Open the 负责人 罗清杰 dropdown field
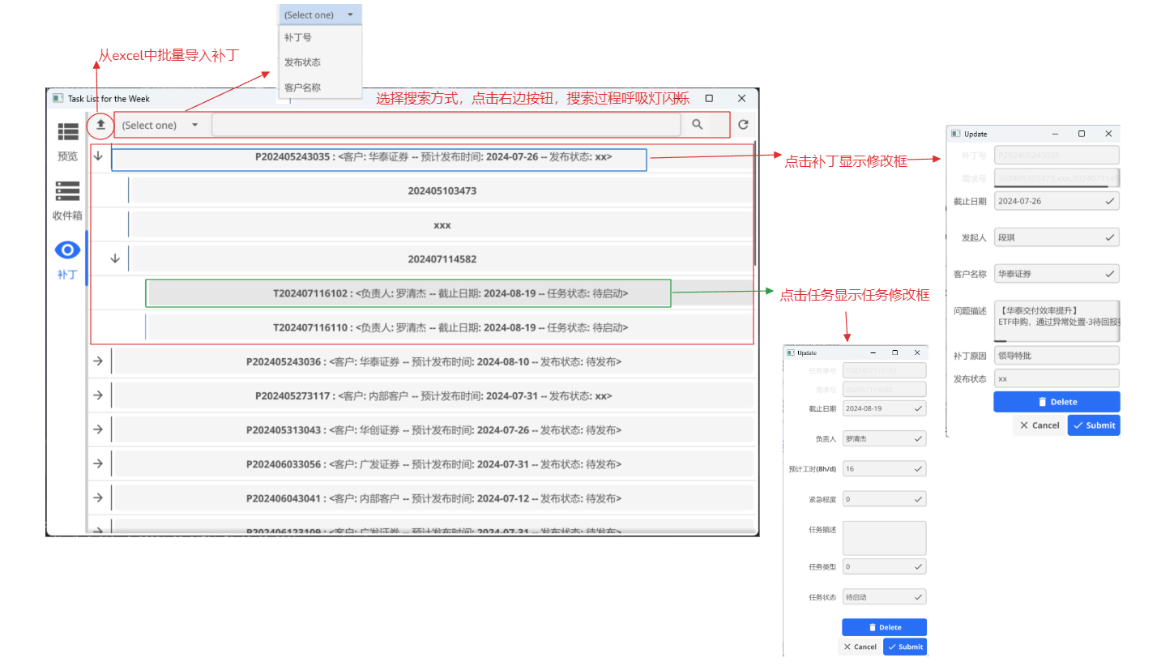Viewport: 1157px width, 666px height. [884, 438]
